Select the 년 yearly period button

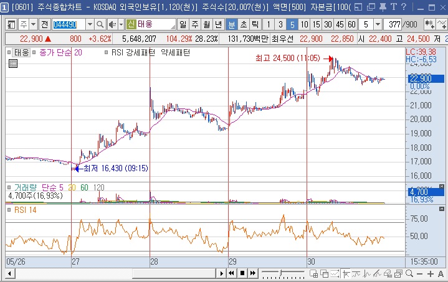click(218, 24)
